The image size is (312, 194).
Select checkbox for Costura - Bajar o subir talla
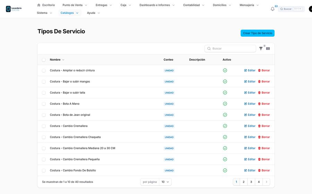click(44, 93)
